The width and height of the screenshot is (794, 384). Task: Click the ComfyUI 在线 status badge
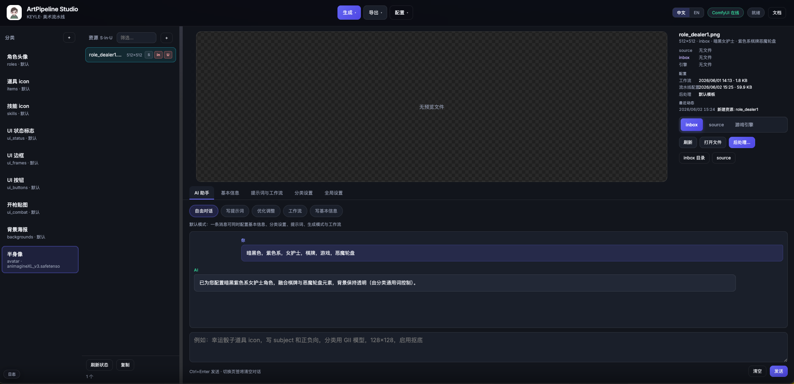click(x=725, y=13)
